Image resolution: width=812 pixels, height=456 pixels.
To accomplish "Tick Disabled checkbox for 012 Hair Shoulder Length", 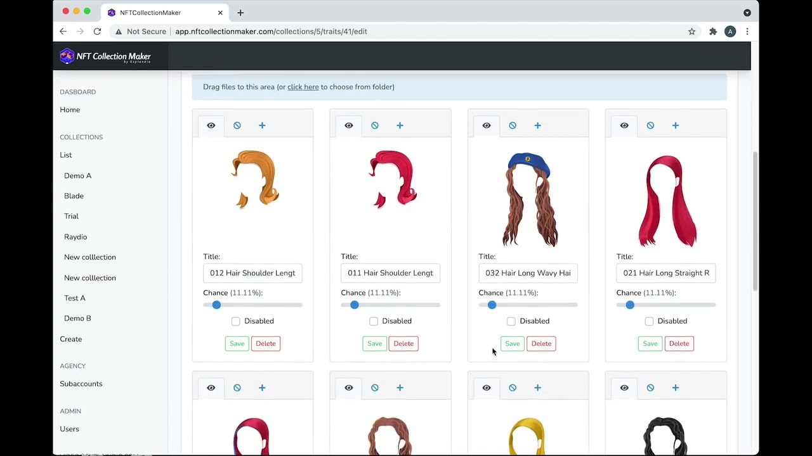I will (236, 321).
